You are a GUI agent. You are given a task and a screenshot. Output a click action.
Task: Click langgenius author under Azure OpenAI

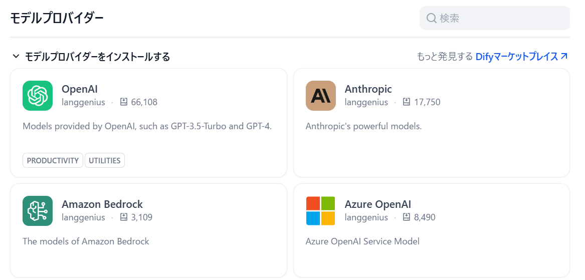(366, 217)
